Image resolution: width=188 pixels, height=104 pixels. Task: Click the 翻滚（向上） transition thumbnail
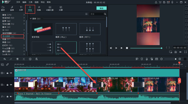(x=66, y=29)
